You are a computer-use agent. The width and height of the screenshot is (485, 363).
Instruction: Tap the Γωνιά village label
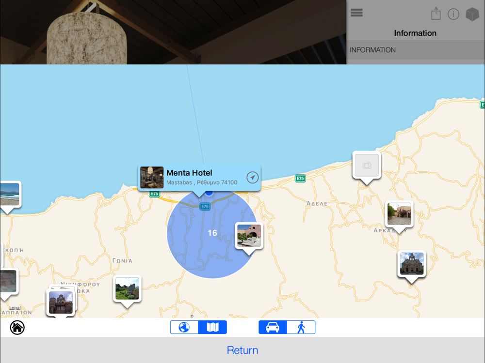(x=122, y=261)
